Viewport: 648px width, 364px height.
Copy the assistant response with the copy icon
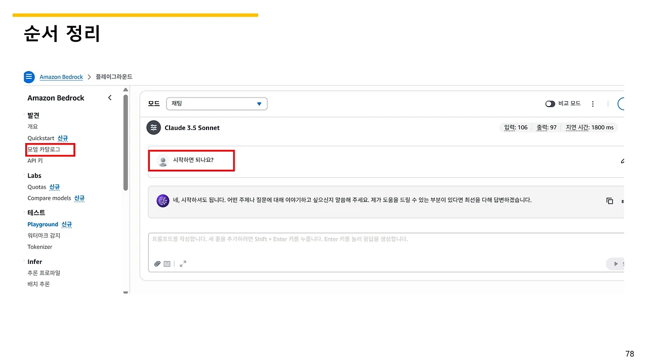tap(610, 201)
